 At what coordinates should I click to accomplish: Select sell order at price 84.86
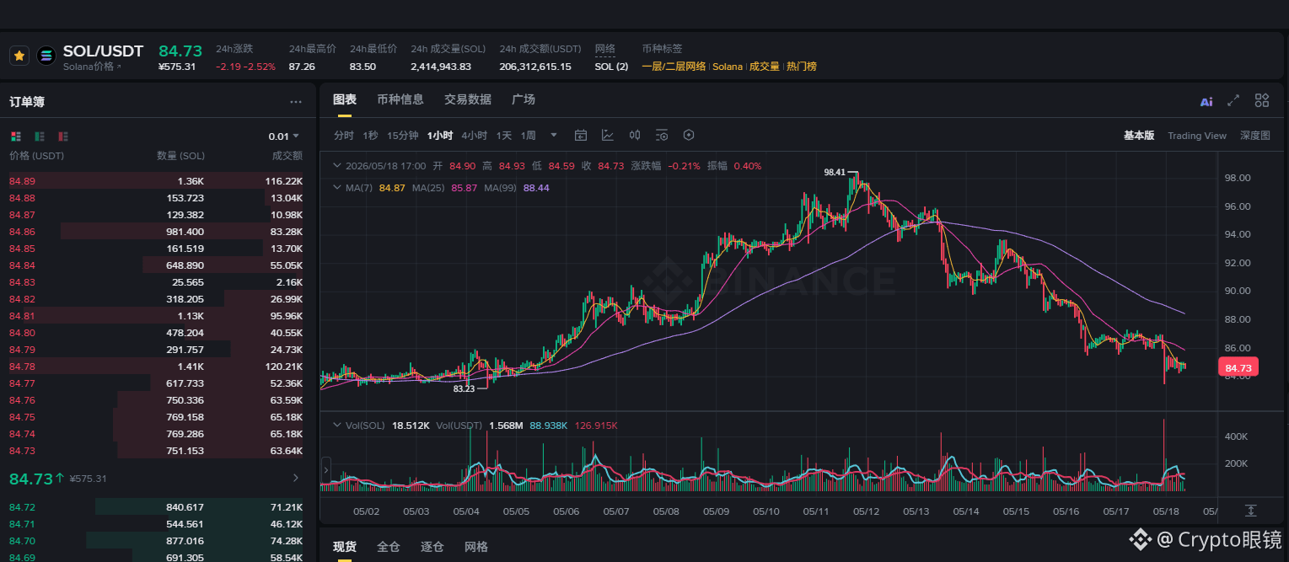(156, 232)
